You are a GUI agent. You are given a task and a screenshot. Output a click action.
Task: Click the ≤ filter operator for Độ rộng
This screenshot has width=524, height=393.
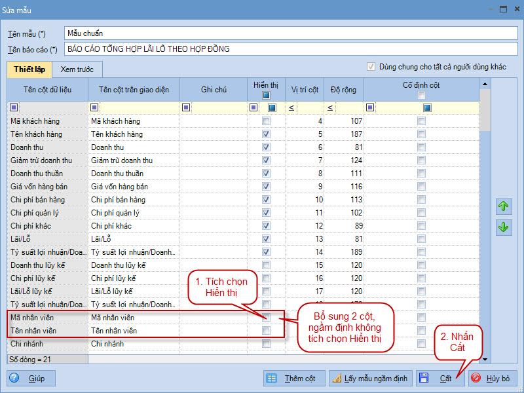(330, 107)
